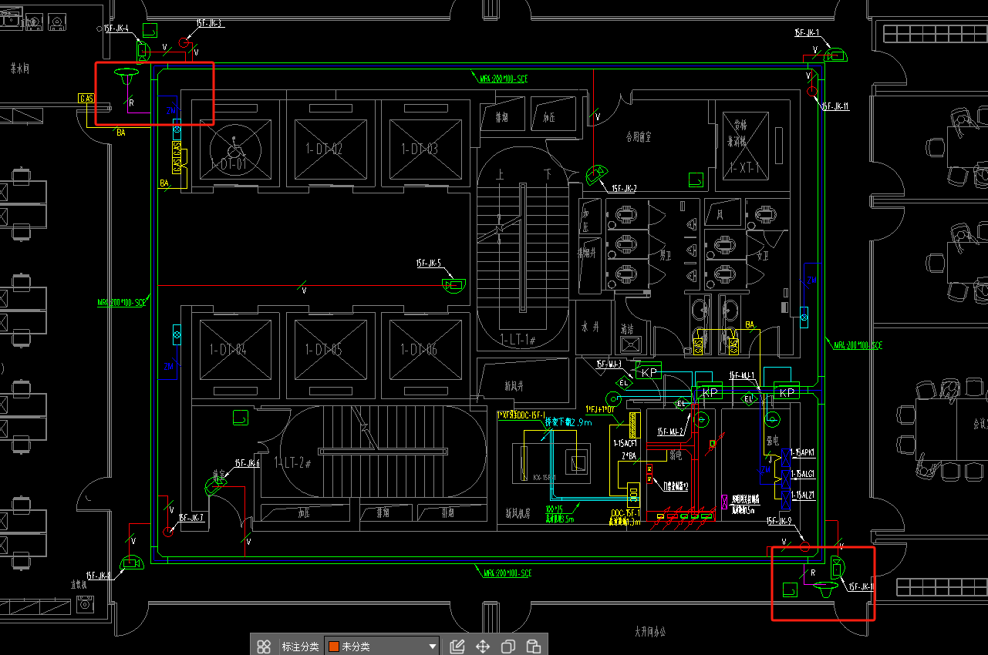Click the 1-15ACF1 panel label
The width and height of the screenshot is (988, 655).
pyautogui.click(x=626, y=443)
